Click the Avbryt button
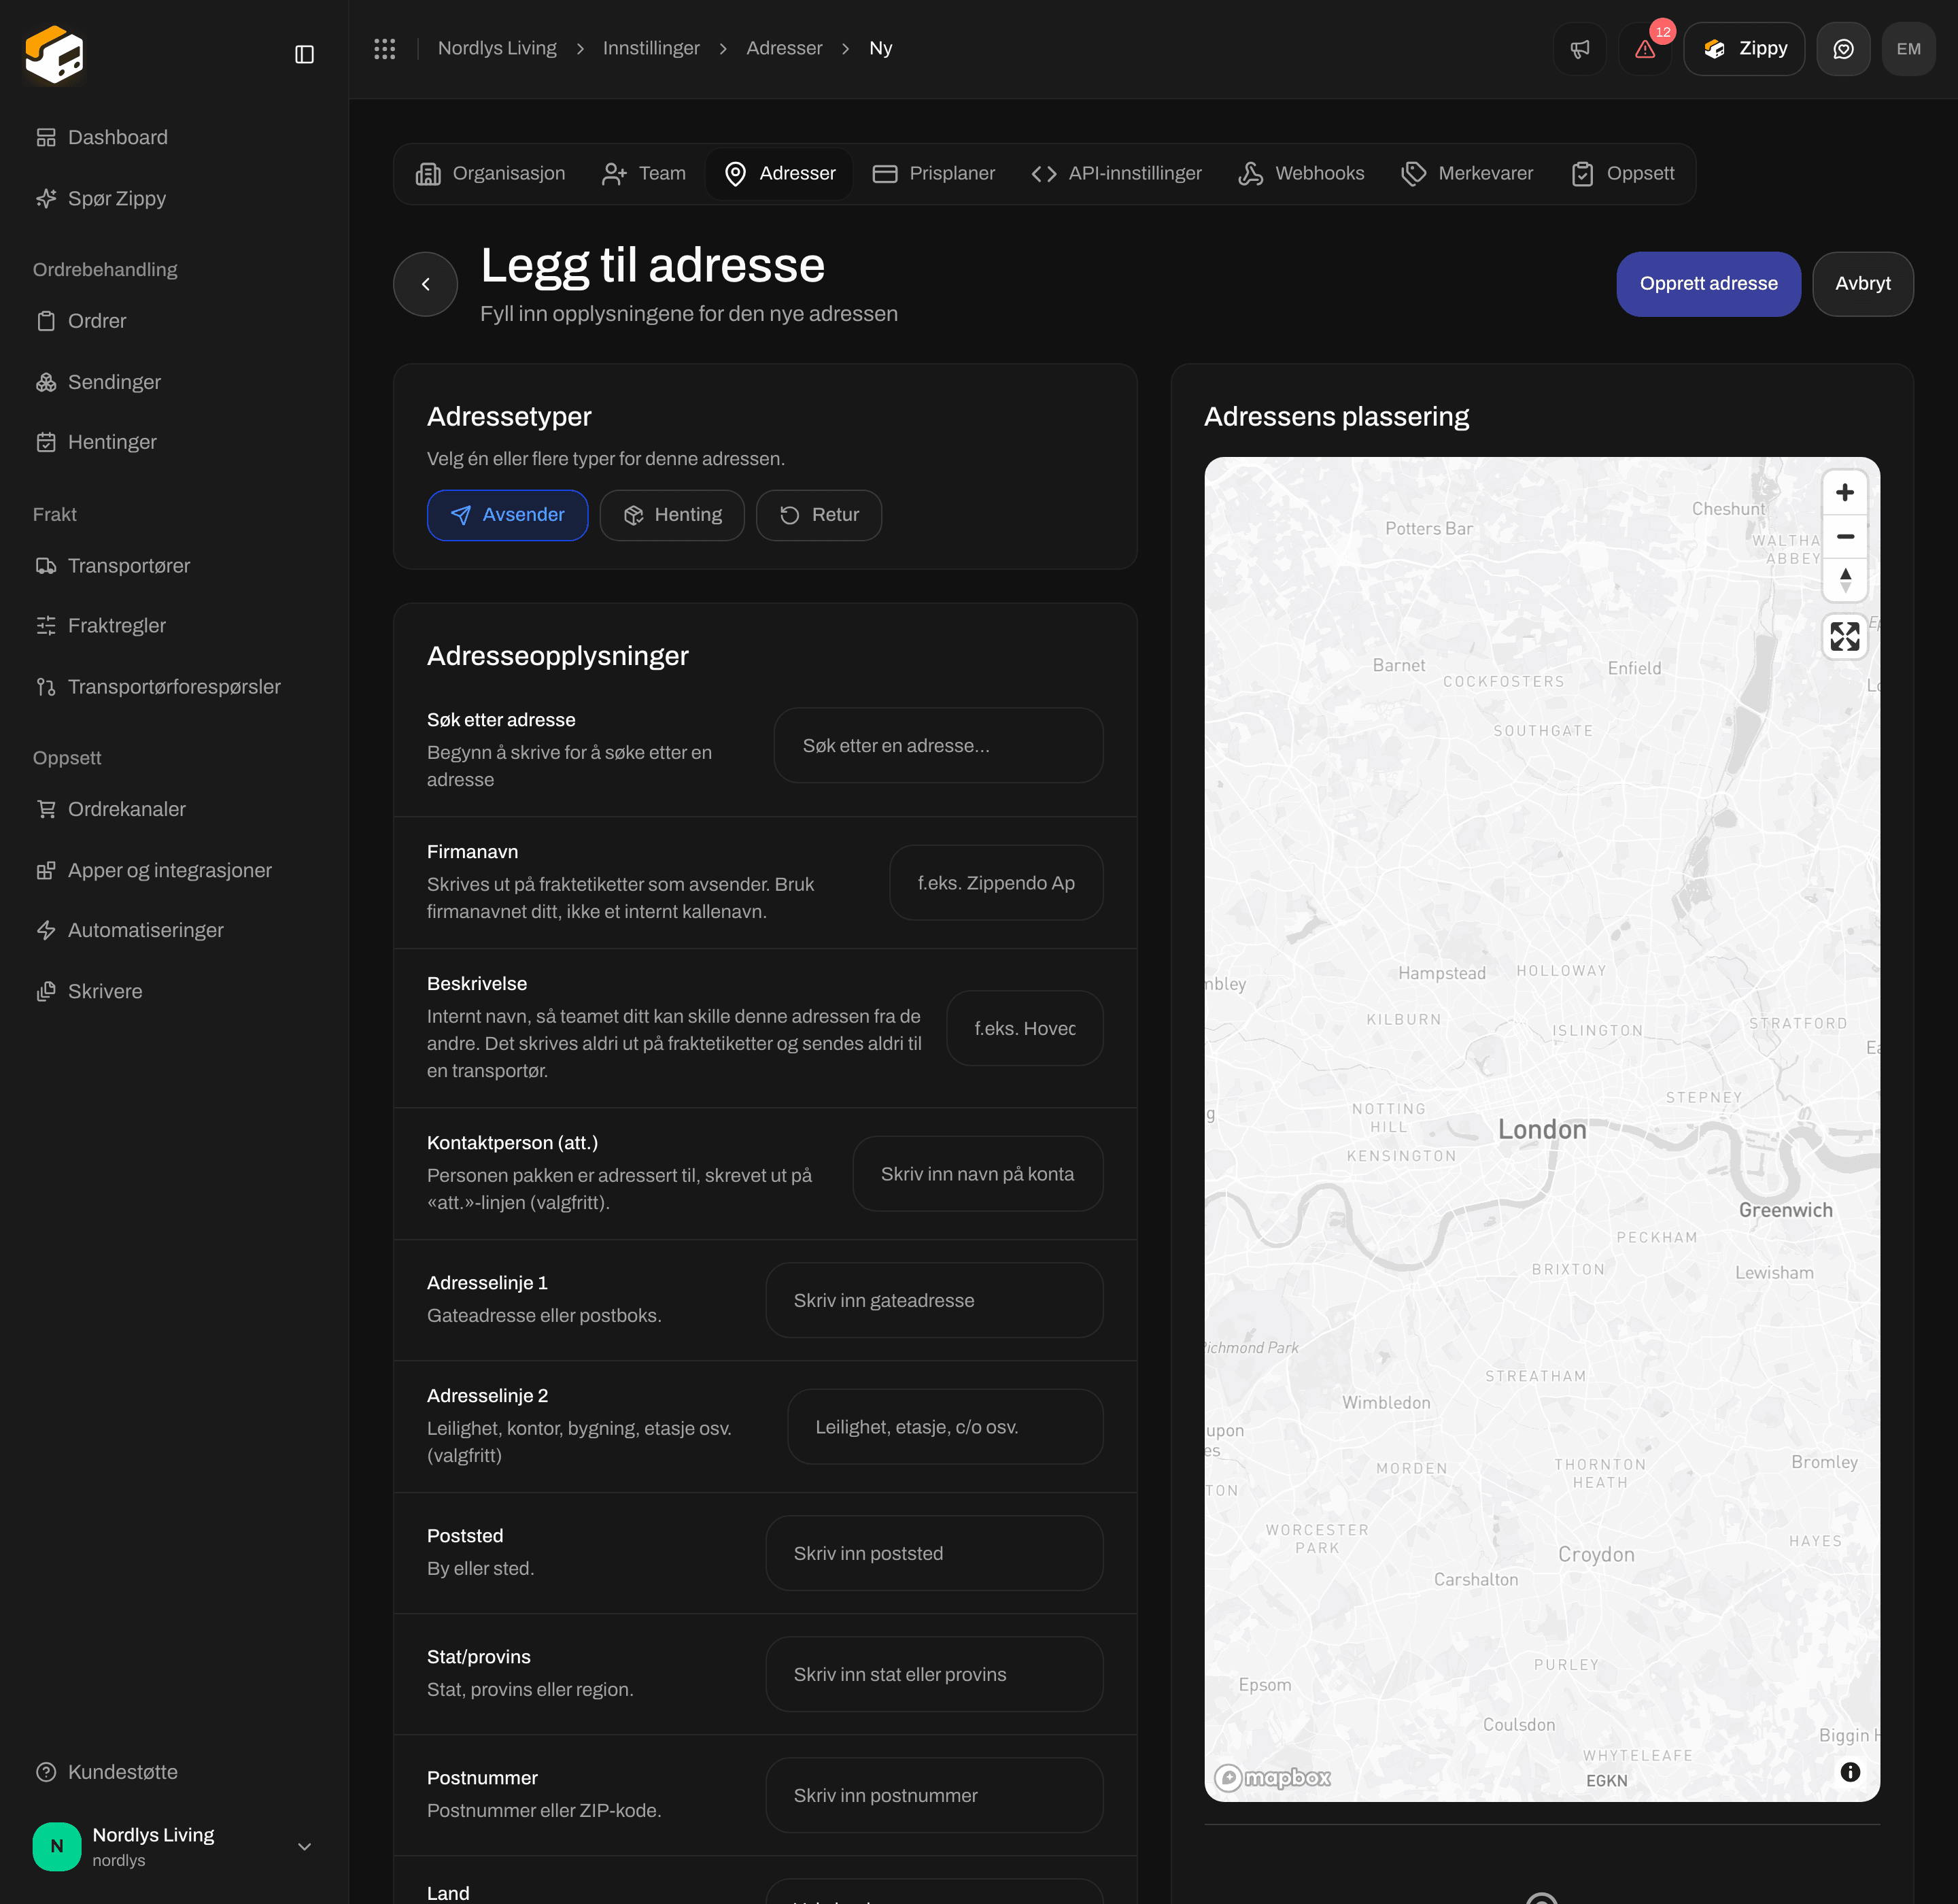The height and width of the screenshot is (1904, 1958). coord(1862,284)
